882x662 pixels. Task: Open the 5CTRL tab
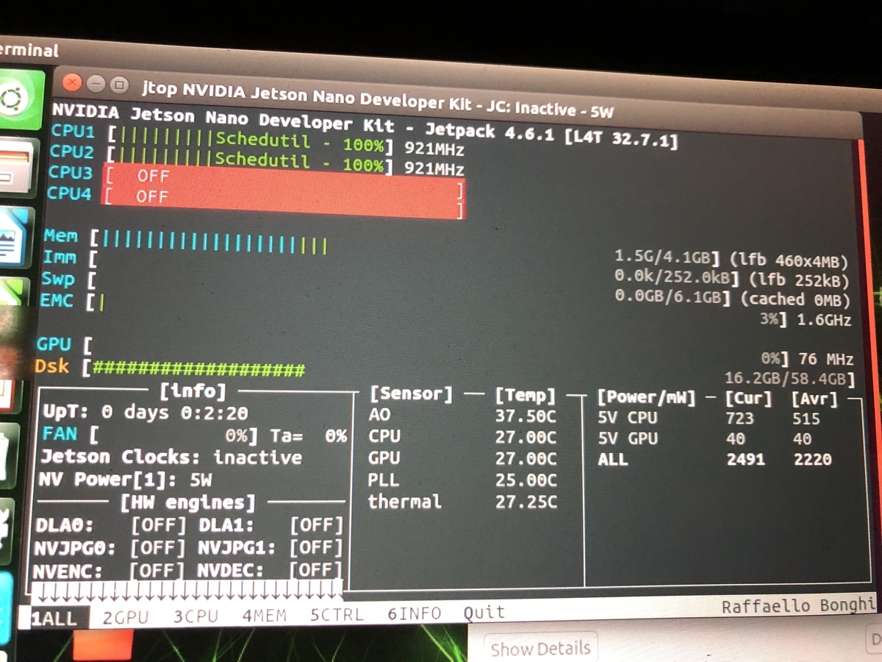[336, 614]
